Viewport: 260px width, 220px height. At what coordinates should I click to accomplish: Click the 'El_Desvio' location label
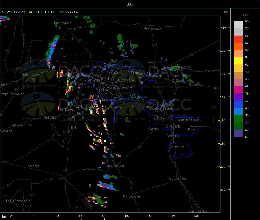[x=67, y=110]
